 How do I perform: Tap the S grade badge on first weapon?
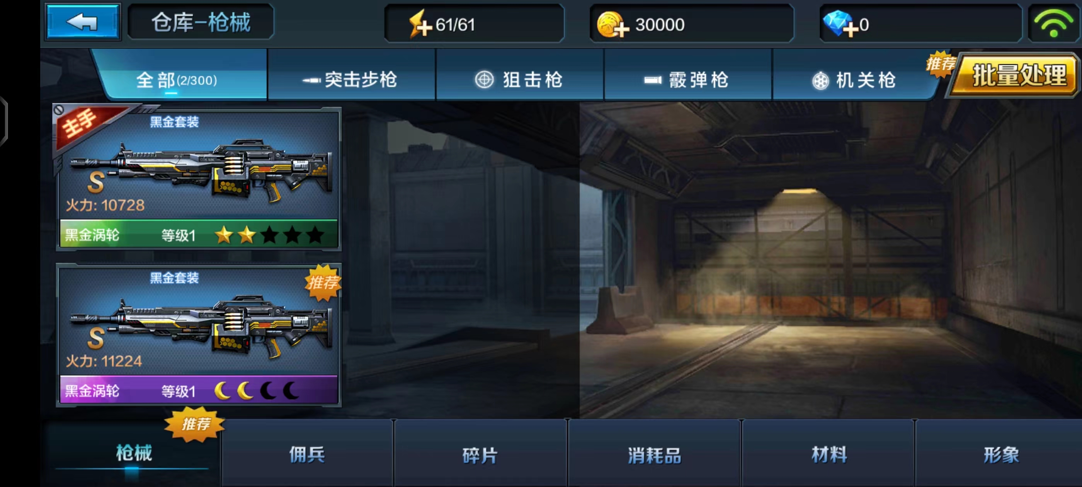96,182
